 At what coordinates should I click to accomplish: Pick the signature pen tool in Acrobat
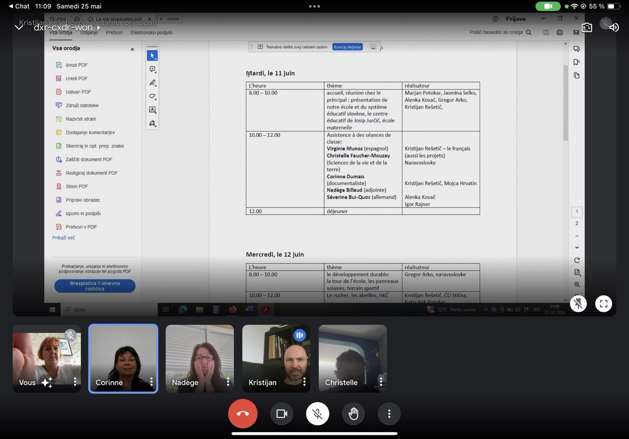pos(152,124)
